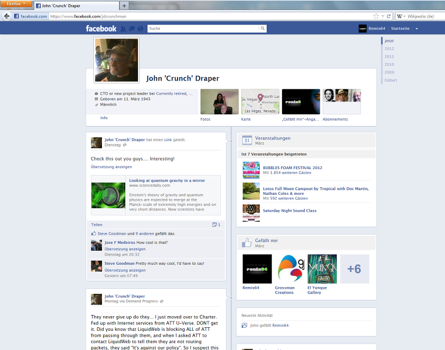This screenshot has height=350, width=445.
Task: Click facebook.com site identity icon
Action: point(16,16)
